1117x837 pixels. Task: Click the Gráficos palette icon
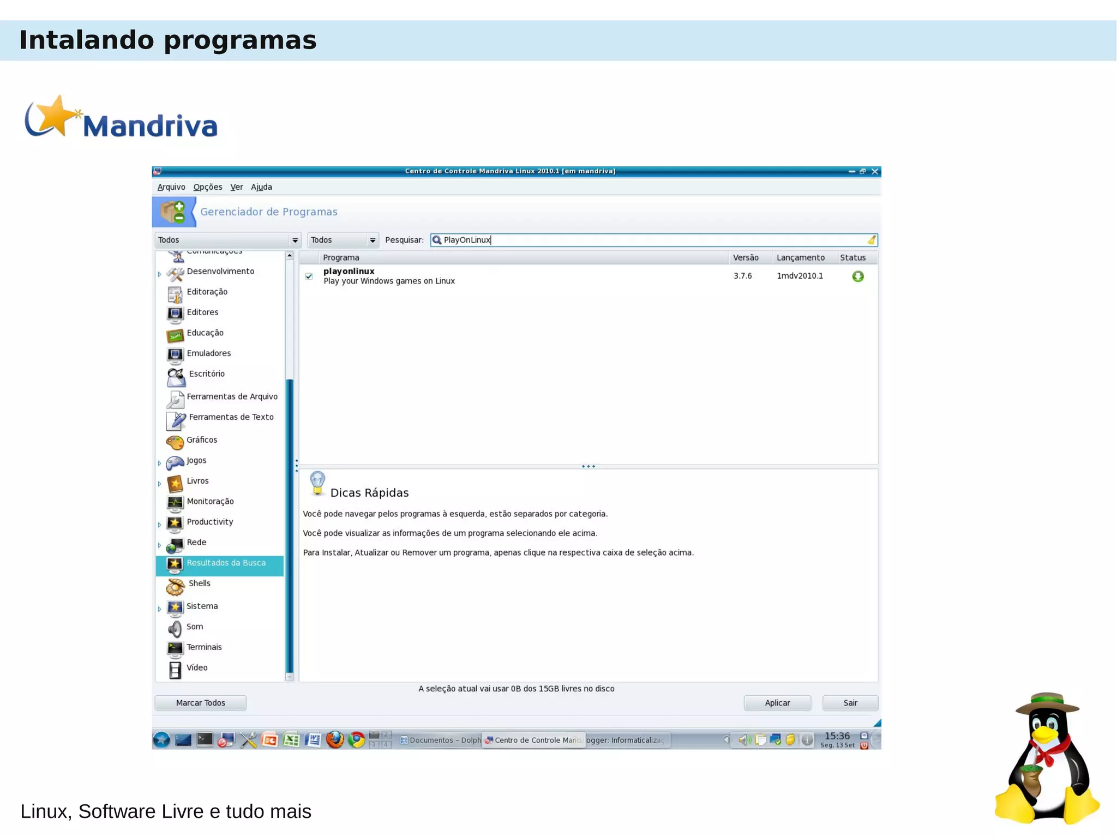175,441
